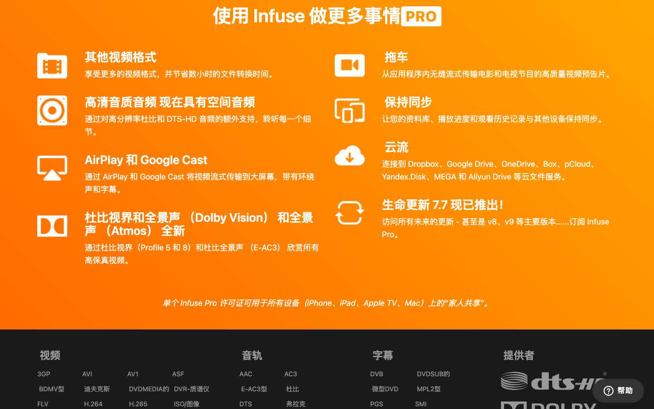Click the 微型DVD subtitle format
Image resolution: width=654 pixels, height=409 pixels.
385,389
